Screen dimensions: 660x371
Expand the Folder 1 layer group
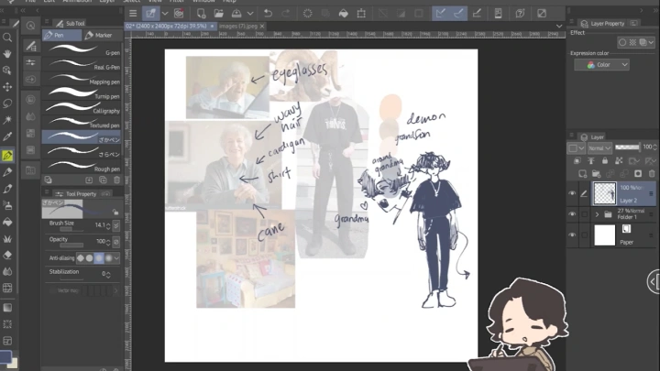point(597,214)
